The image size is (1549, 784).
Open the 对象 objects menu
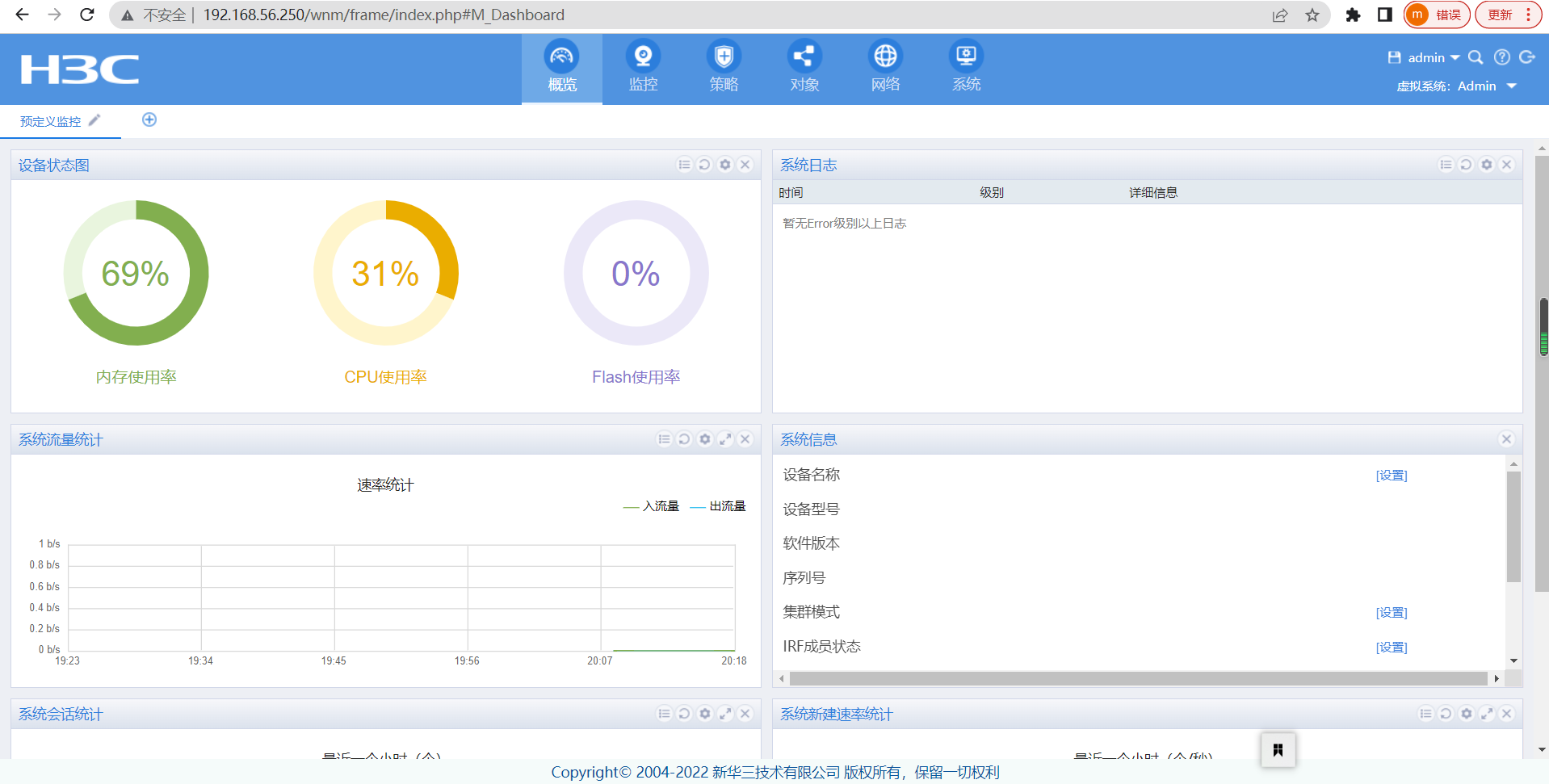[x=804, y=69]
